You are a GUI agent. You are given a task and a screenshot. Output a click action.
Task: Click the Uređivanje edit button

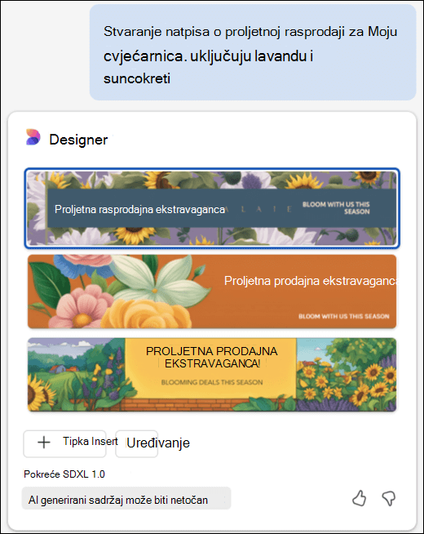pos(137,443)
